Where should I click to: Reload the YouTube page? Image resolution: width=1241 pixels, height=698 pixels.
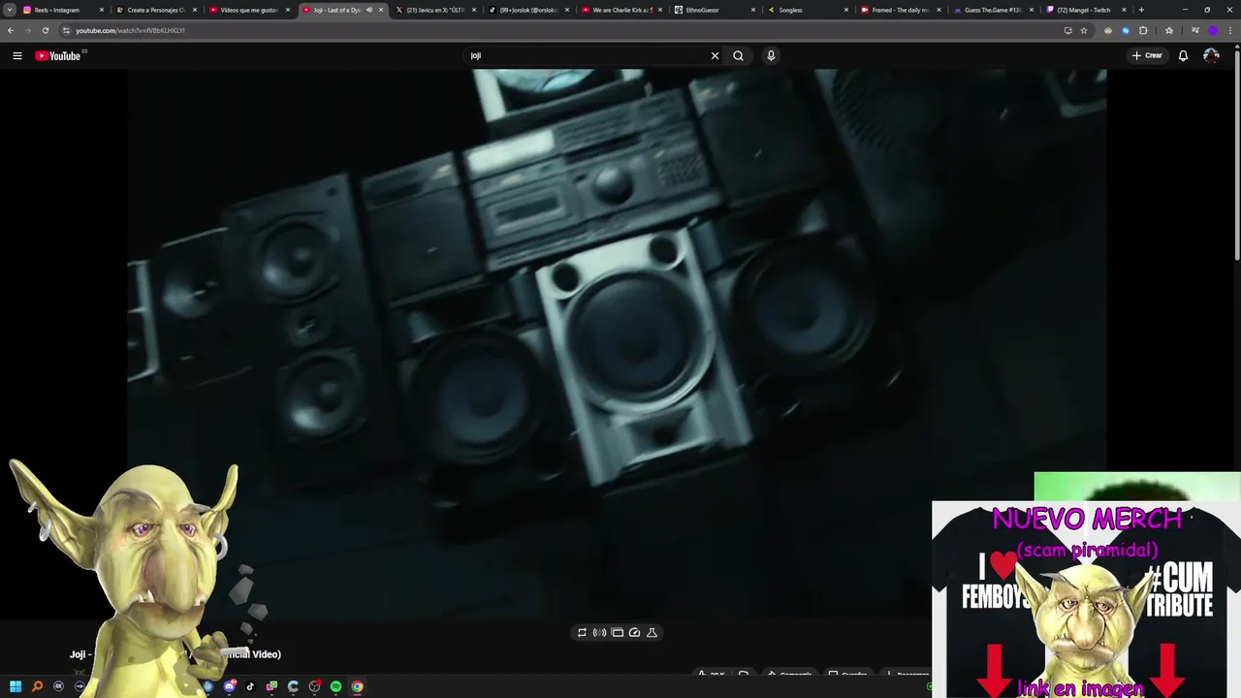pyautogui.click(x=45, y=30)
